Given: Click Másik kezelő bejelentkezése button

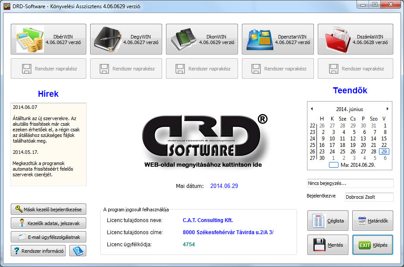Looking at the screenshot, I should (48, 209).
